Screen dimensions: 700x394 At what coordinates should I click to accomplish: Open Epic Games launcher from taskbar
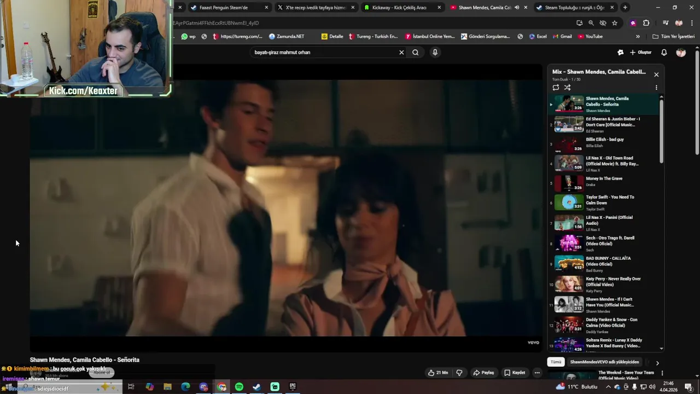[293, 387]
